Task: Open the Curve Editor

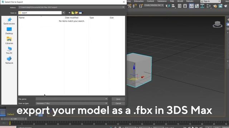Action: [x=197, y=6]
